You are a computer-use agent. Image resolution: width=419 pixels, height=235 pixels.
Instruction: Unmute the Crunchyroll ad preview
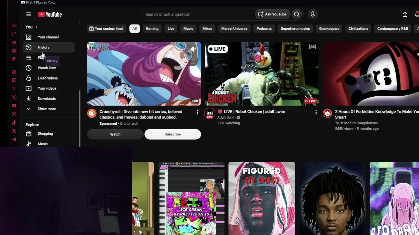pos(194,49)
